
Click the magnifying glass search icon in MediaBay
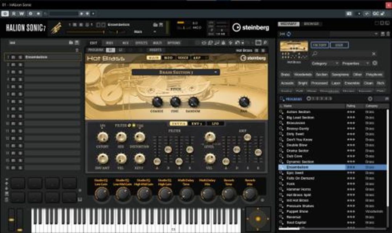tap(314, 53)
